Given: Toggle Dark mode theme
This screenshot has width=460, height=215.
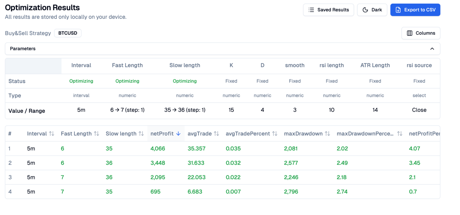Looking at the screenshot, I should [x=372, y=10].
